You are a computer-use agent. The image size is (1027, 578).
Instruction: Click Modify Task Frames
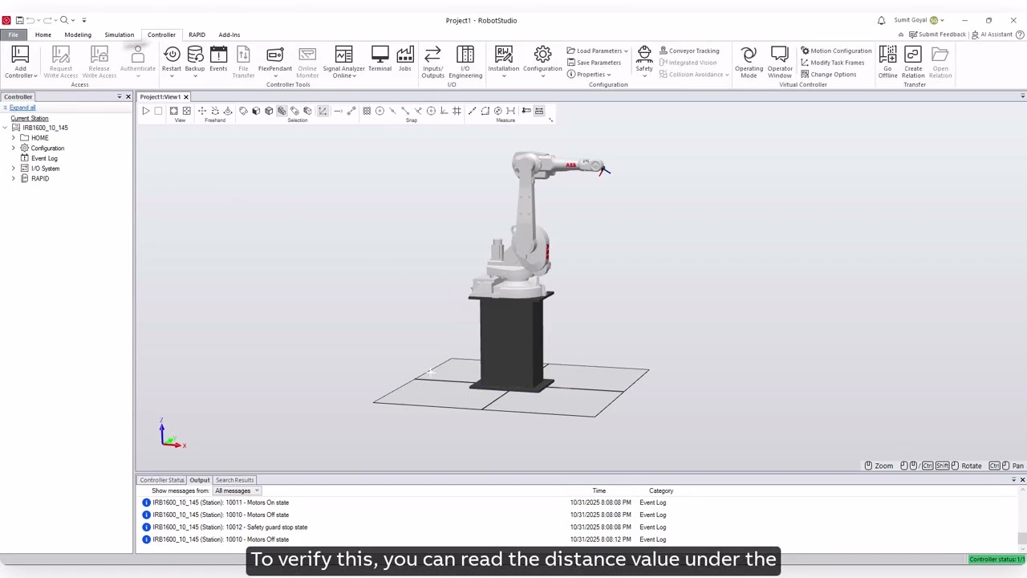pos(833,63)
